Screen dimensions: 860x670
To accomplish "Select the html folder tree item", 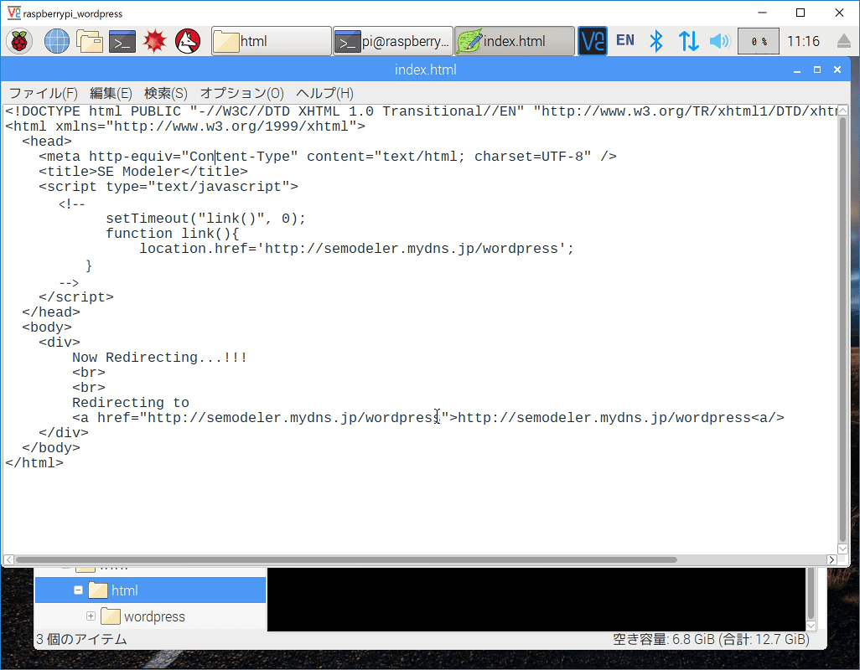I will point(150,590).
